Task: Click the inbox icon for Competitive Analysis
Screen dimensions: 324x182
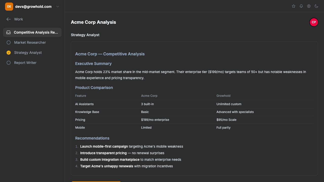Action: pyautogui.click(x=9, y=32)
